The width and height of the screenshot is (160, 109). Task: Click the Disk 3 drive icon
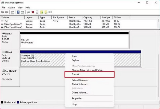[4, 33]
